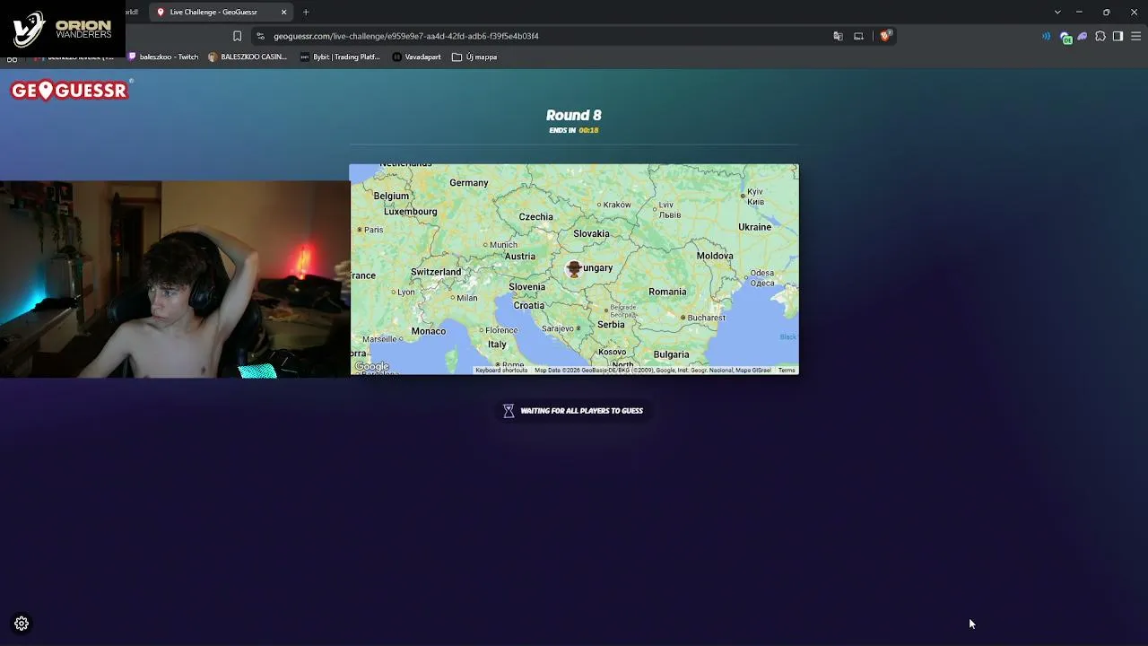Click the Sarajevo city label
This screenshot has width=1148, height=646.
click(560, 328)
